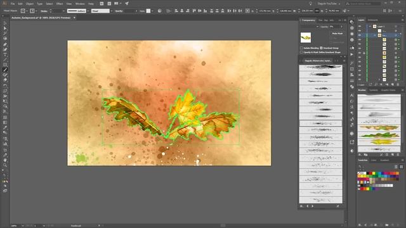Viewport: 406px width, 228px height.
Task: Open the Arrange Documents dropdown
Action: click(x=117, y=4)
